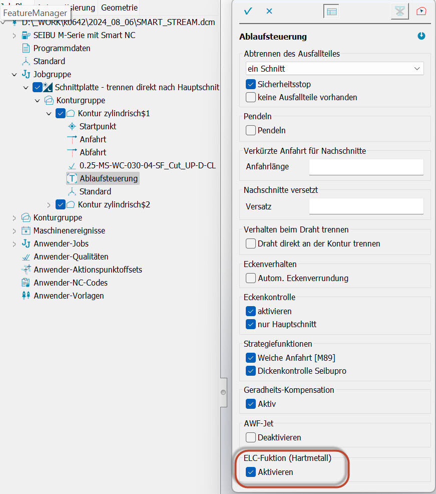Disable the Sicherheitsstop checkbox
This screenshot has width=436, height=494.
251,84
